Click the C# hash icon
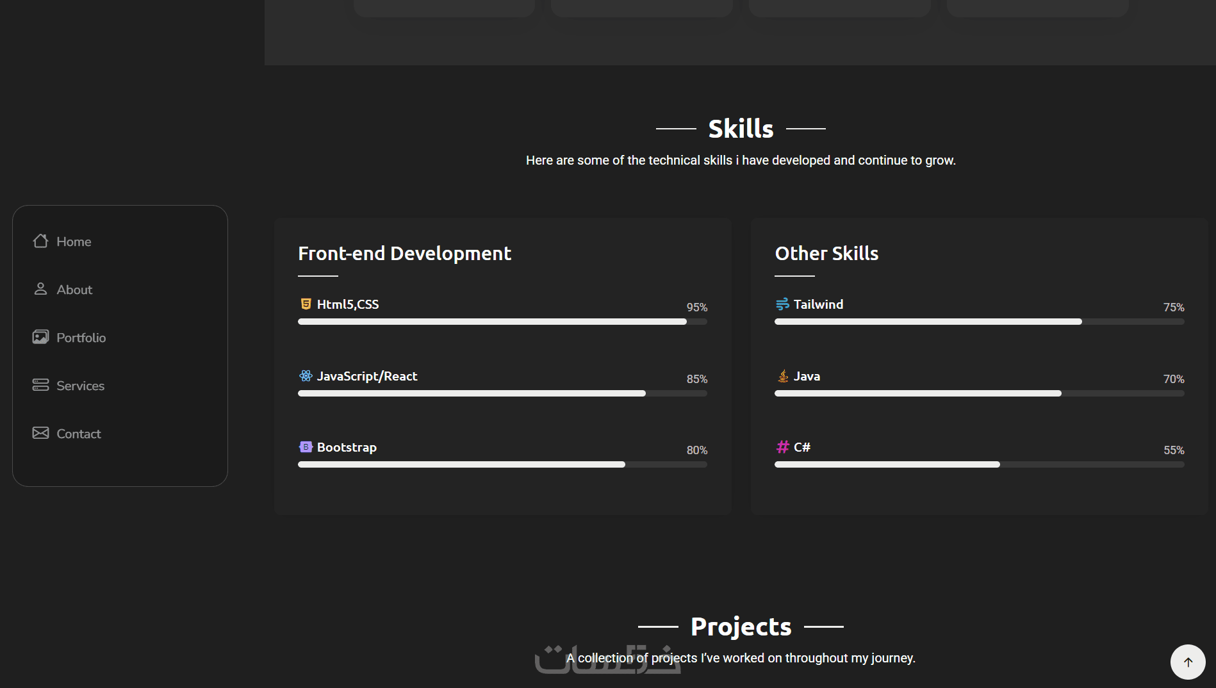The width and height of the screenshot is (1216, 688). pyautogui.click(x=782, y=446)
